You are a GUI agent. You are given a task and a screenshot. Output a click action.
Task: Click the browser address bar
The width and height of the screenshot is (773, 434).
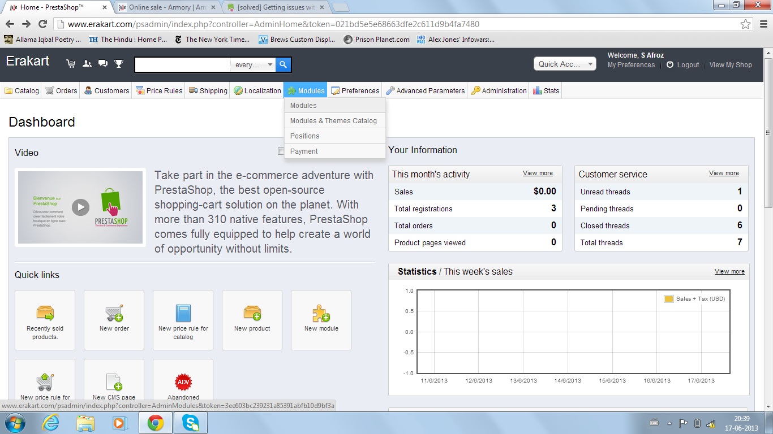pyautogui.click(x=396, y=24)
